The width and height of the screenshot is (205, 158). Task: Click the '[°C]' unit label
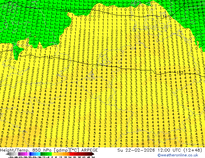pos(75,150)
